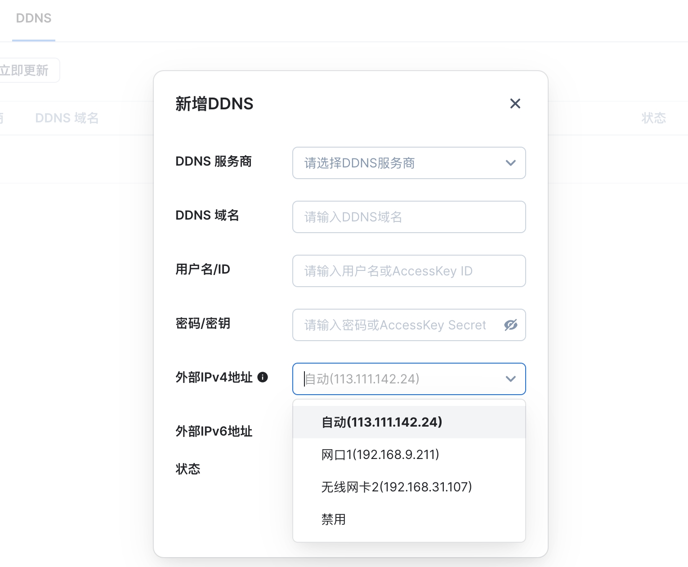The width and height of the screenshot is (688, 567).
Task: Click the 外部IPv6地址 label
Action: (x=214, y=431)
